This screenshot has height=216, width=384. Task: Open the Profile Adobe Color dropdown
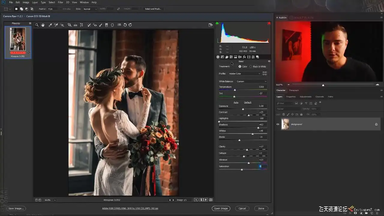244,73
